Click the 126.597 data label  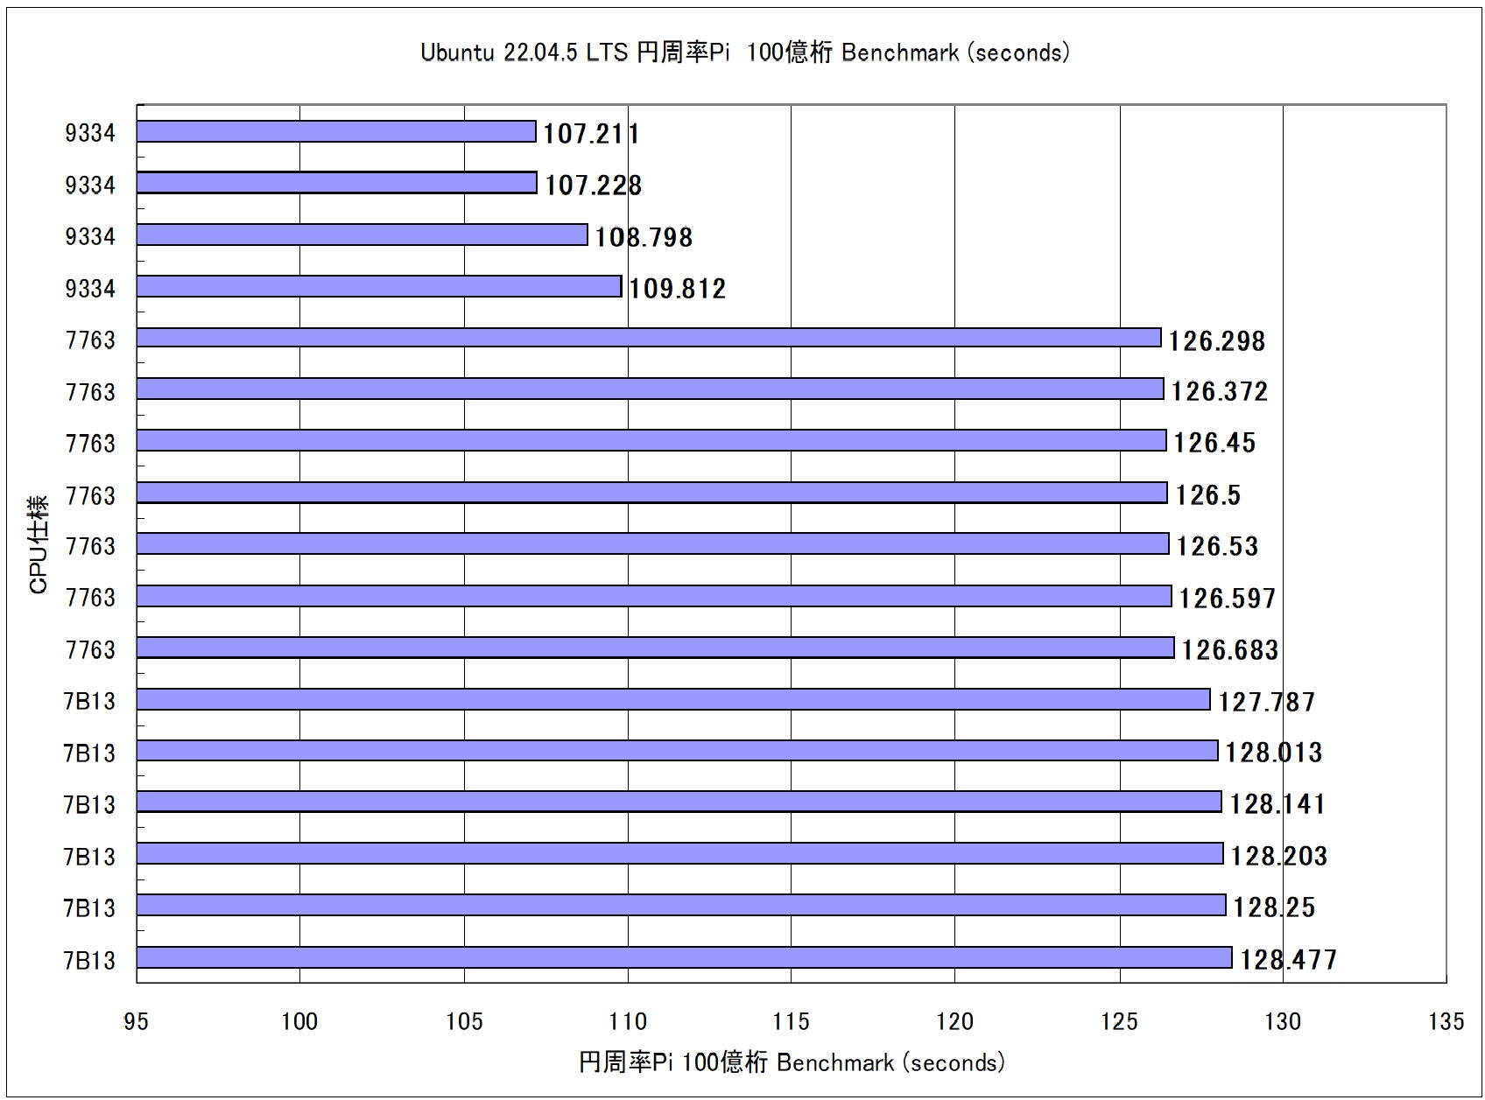(x=1227, y=599)
